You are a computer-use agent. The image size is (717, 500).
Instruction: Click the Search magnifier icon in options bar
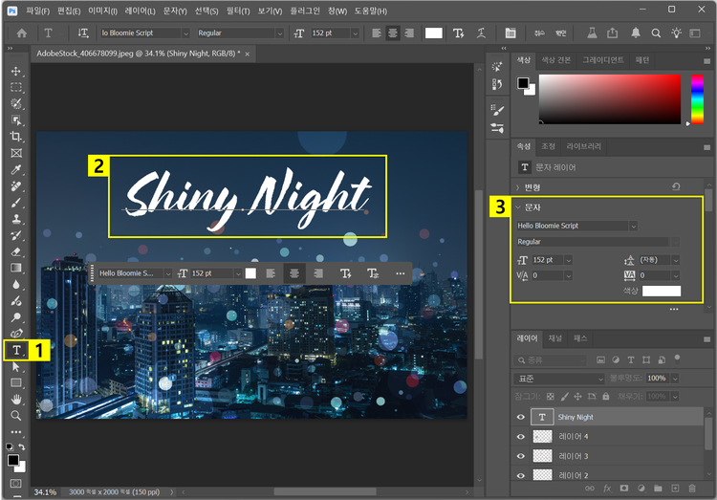(x=657, y=33)
